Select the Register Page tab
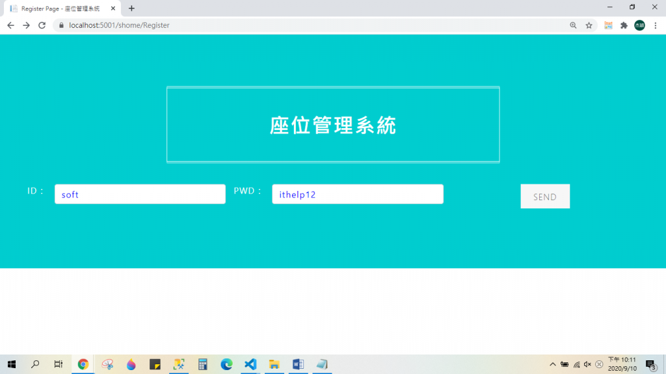Image resolution: width=666 pixels, height=374 pixels. [x=62, y=8]
